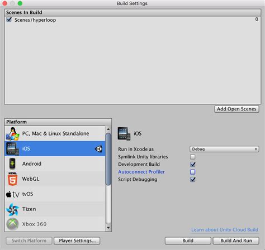Select the Android robot platform icon
265x250 pixels.
point(12,164)
